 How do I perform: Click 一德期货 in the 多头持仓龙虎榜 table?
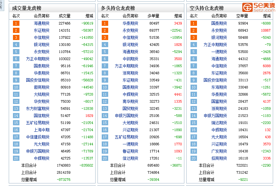(130, 144)
